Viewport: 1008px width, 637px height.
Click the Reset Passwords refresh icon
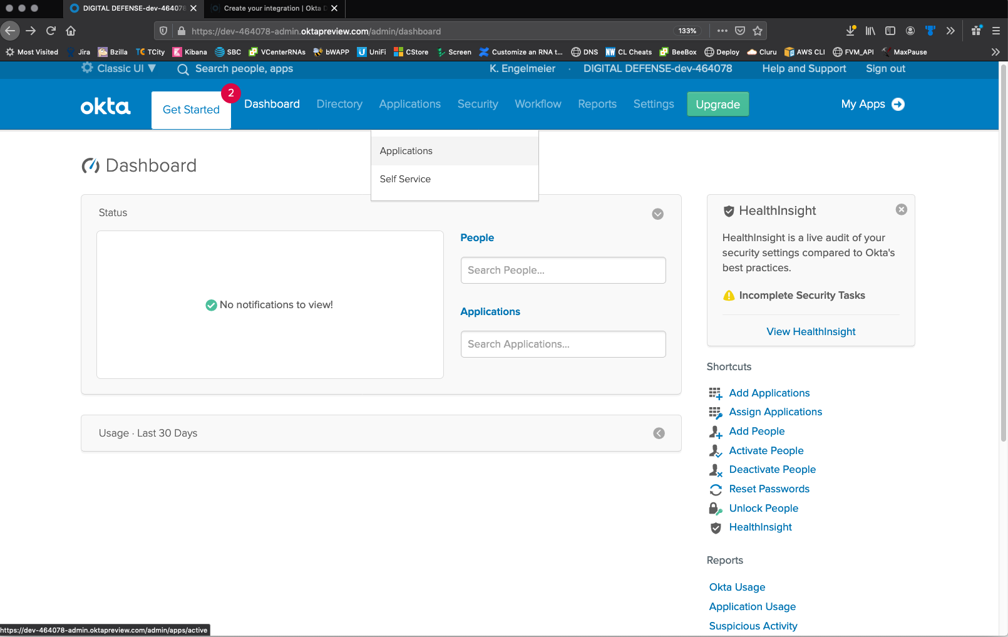point(715,489)
